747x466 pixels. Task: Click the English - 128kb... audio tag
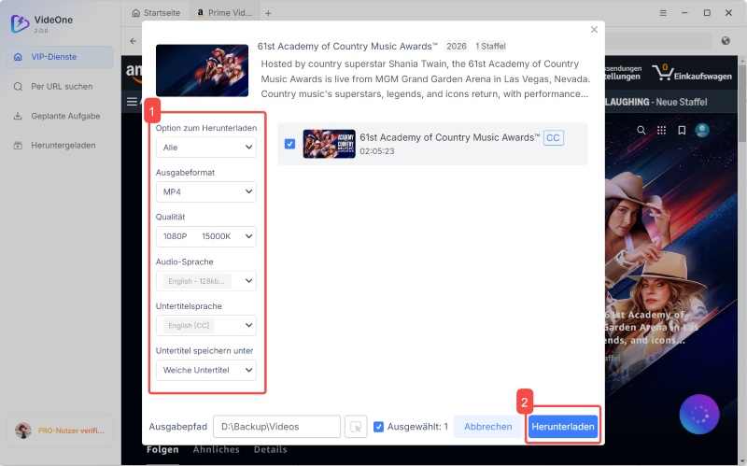pyautogui.click(x=197, y=281)
